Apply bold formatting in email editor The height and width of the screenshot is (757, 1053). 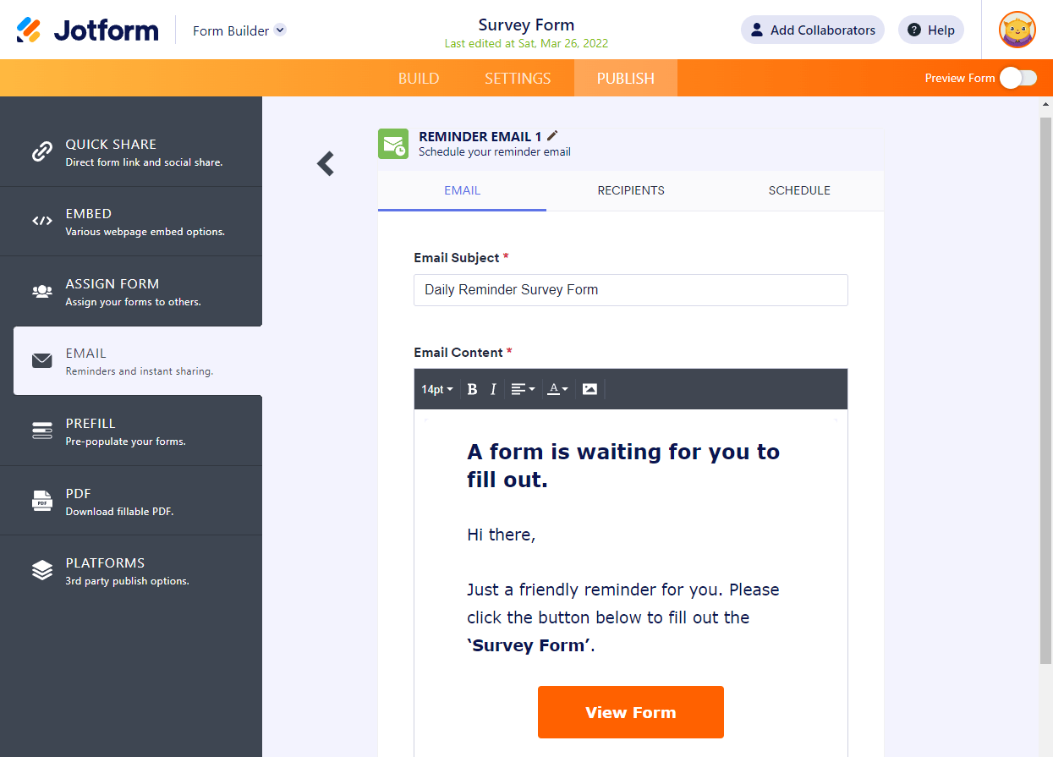pyautogui.click(x=472, y=389)
